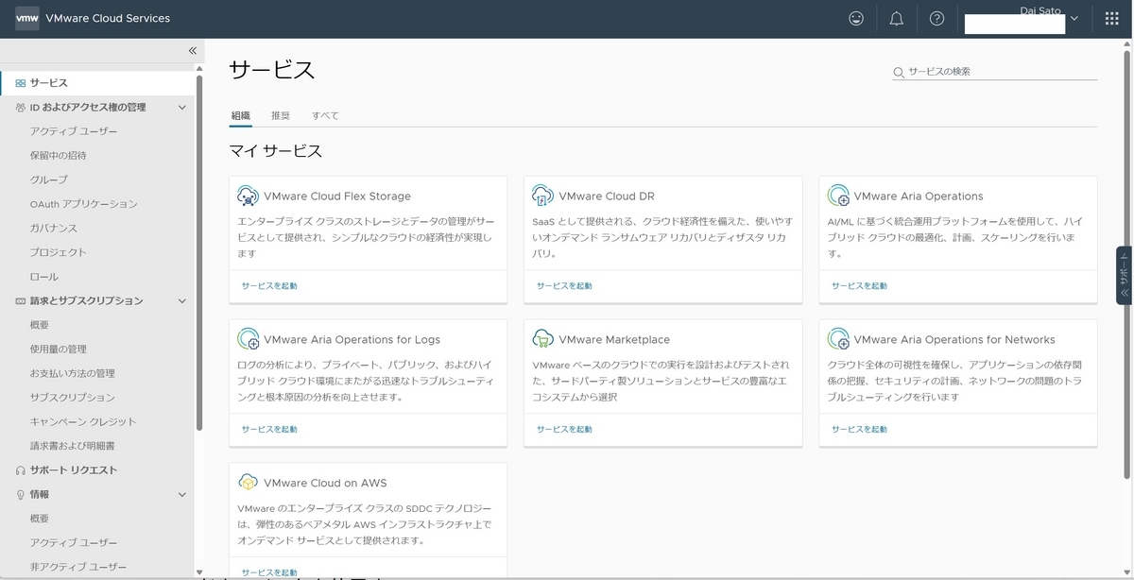Viewport: 1134px width, 580px height.
Task: Click the VMware Aria Operations icon
Action: [x=837, y=196]
